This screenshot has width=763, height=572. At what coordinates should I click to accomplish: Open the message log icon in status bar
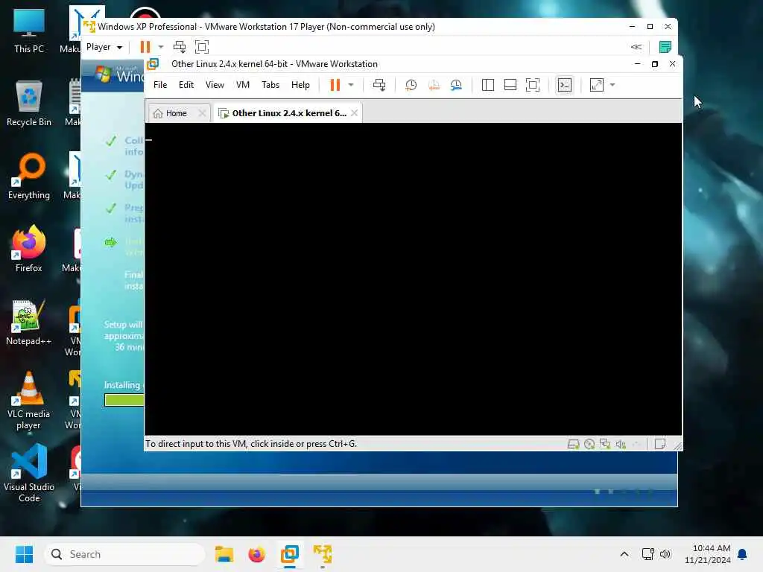pyautogui.click(x=660, y=444)
